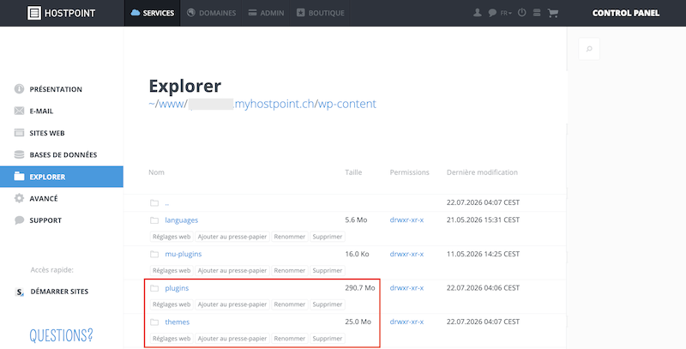
Task: Open the themes folder link
Action: 178,322
